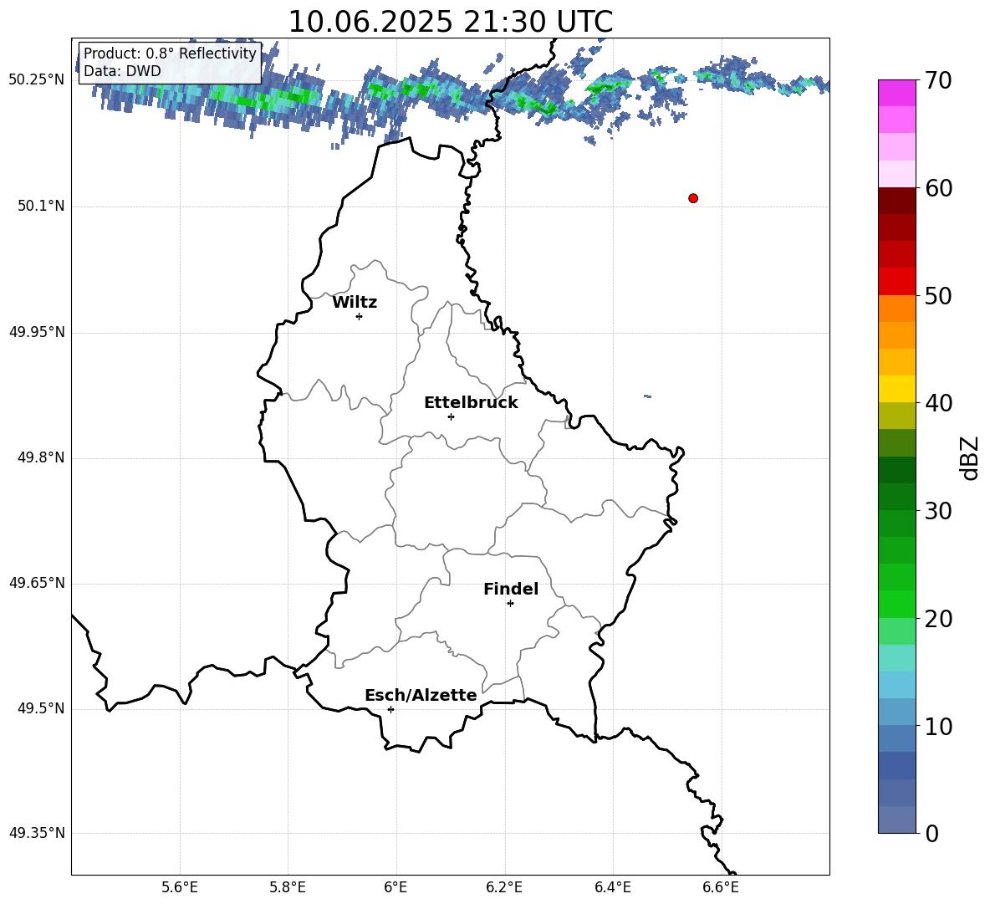Click the Esch/Alzette station cross marker
The image size is (990, 904).
click(390, 709)
